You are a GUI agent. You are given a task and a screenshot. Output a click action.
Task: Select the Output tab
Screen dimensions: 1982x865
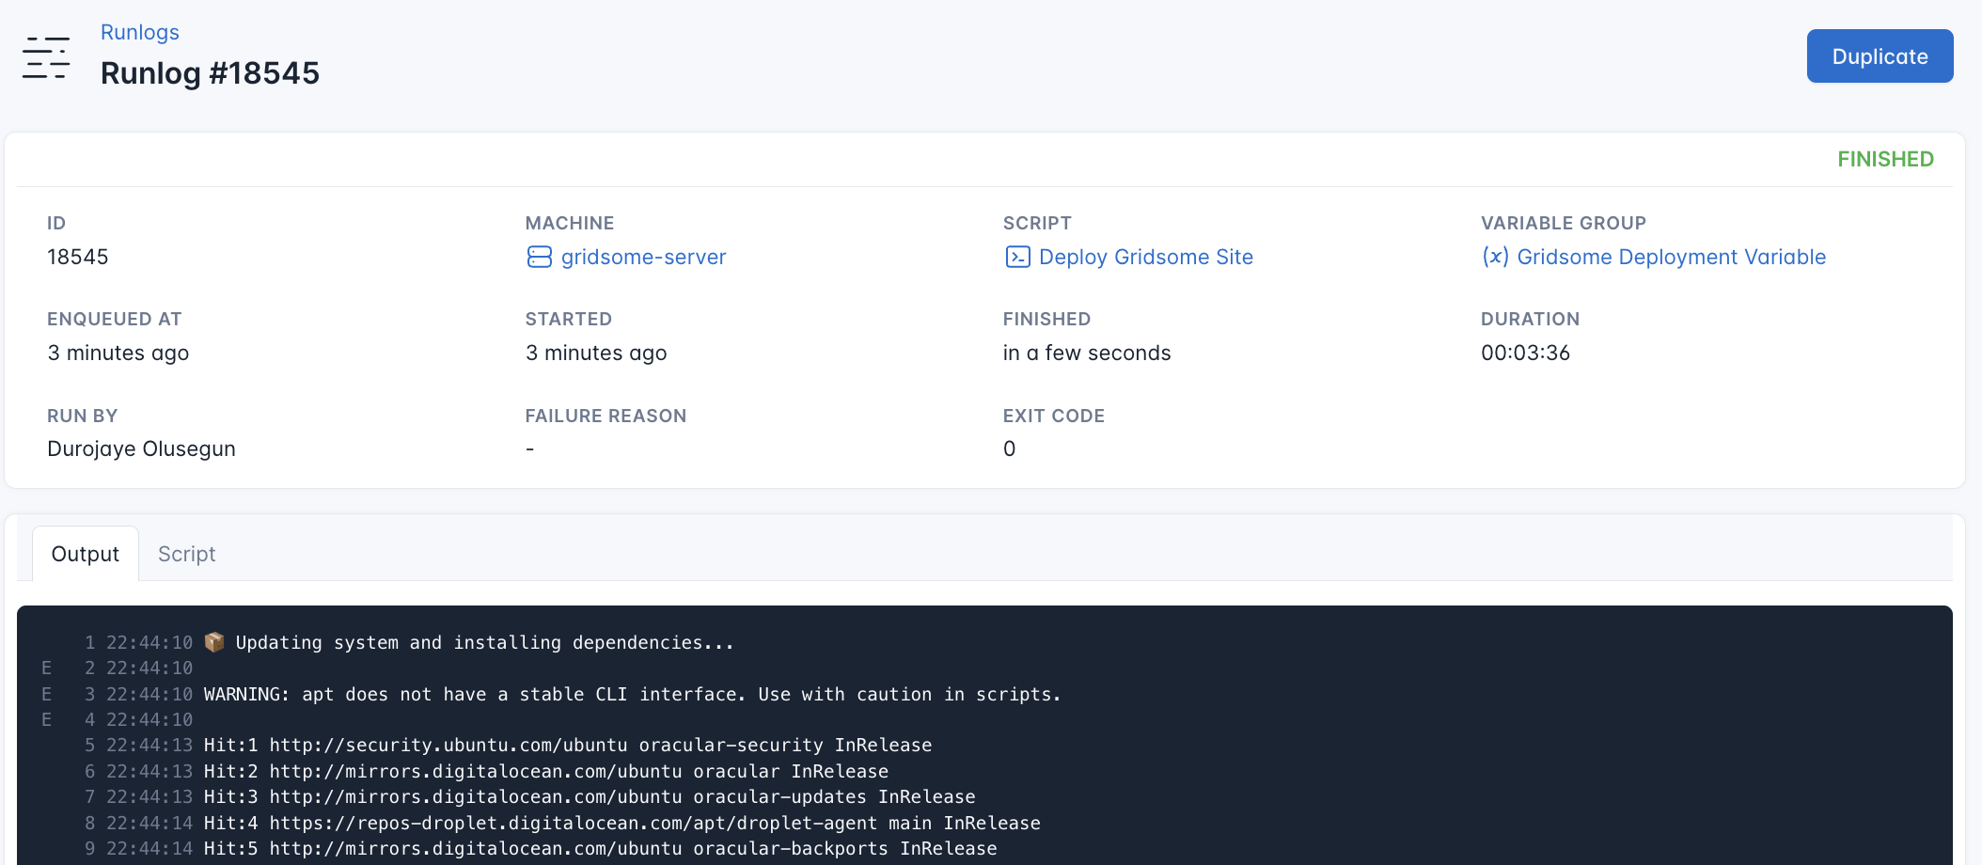coord(85,554)
